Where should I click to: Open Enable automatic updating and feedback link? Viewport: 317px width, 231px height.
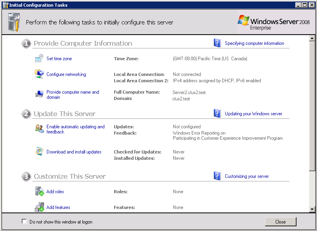pos(75,129)
